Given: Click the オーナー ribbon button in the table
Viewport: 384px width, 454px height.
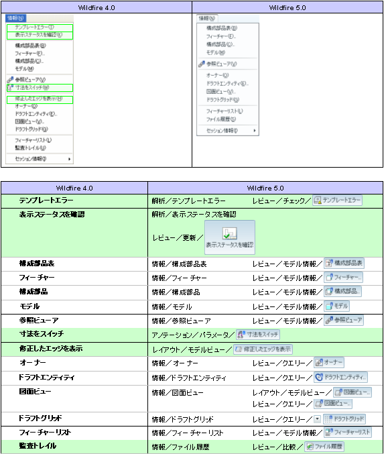Looking at the screenshot, I should coord(329,362).
